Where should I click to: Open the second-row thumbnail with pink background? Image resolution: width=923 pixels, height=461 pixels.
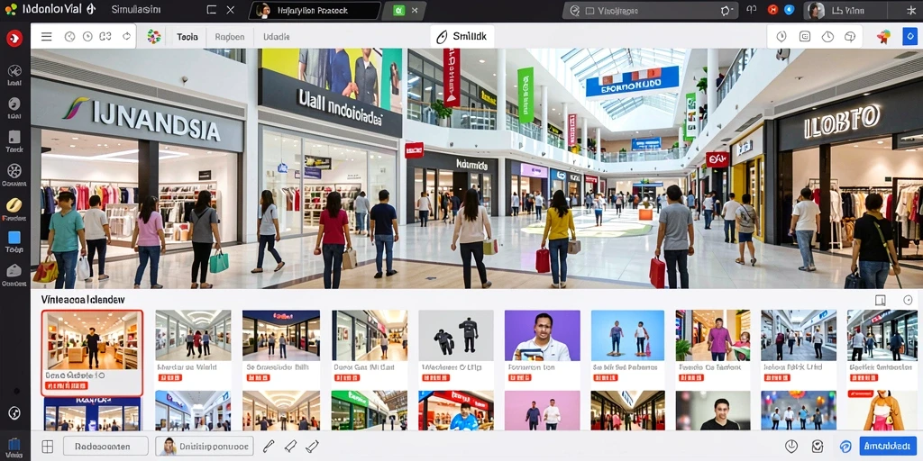coord(542,411)
